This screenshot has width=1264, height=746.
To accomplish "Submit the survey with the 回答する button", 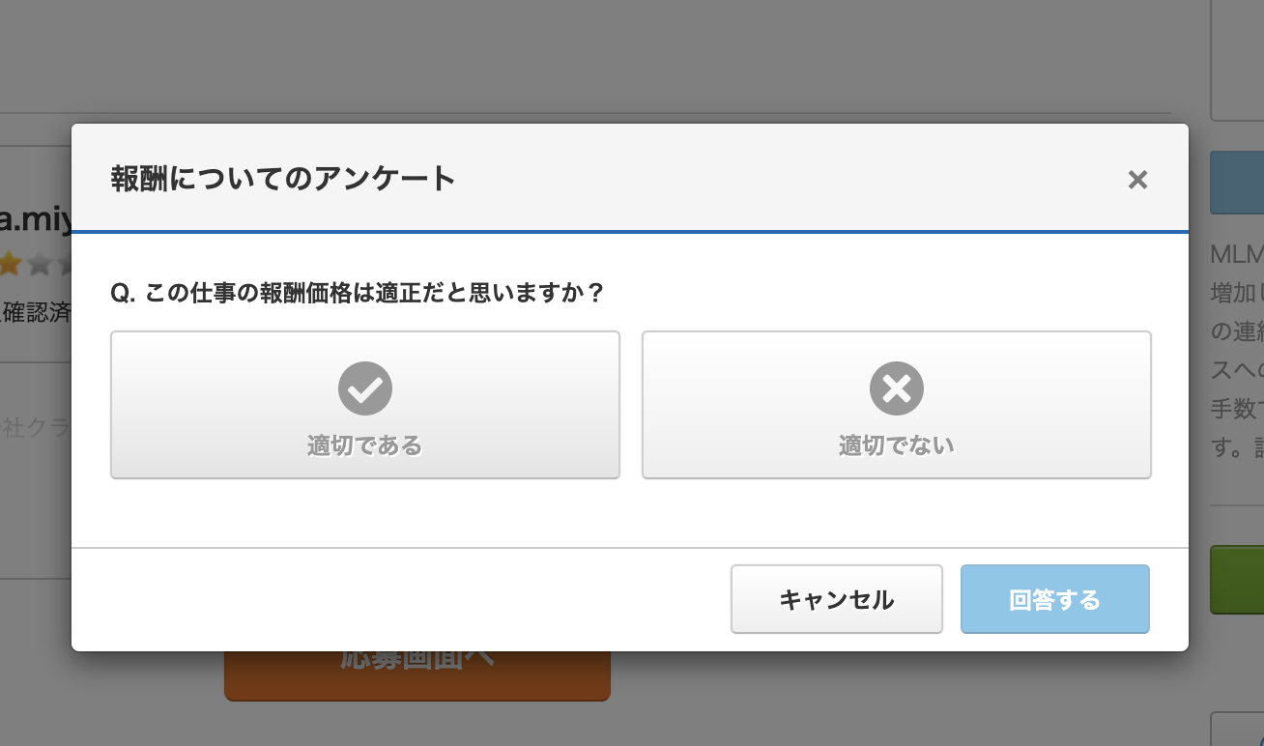I will (x=1055, y=599).
